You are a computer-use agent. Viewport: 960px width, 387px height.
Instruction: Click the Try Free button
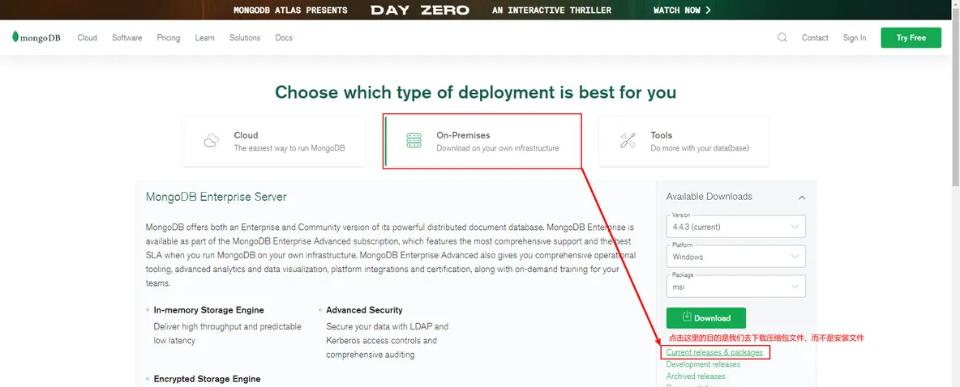point(911,37)
